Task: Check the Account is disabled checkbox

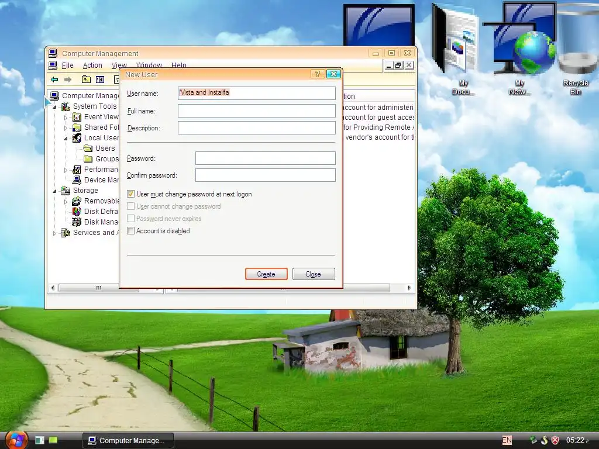Action: [130, 230]
